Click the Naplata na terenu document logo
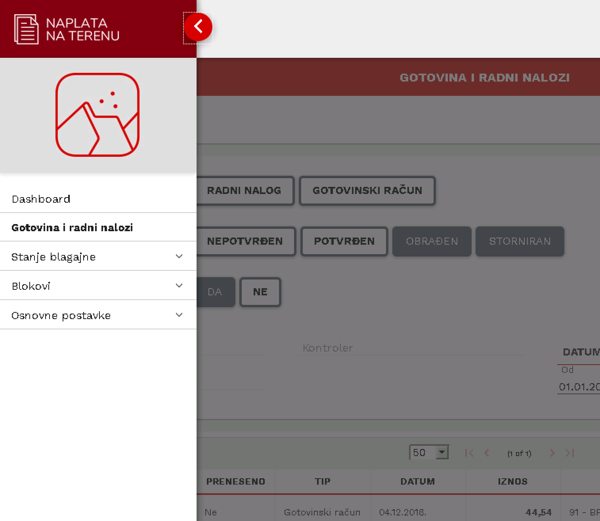The image size is (600, 521). [26, 29]
